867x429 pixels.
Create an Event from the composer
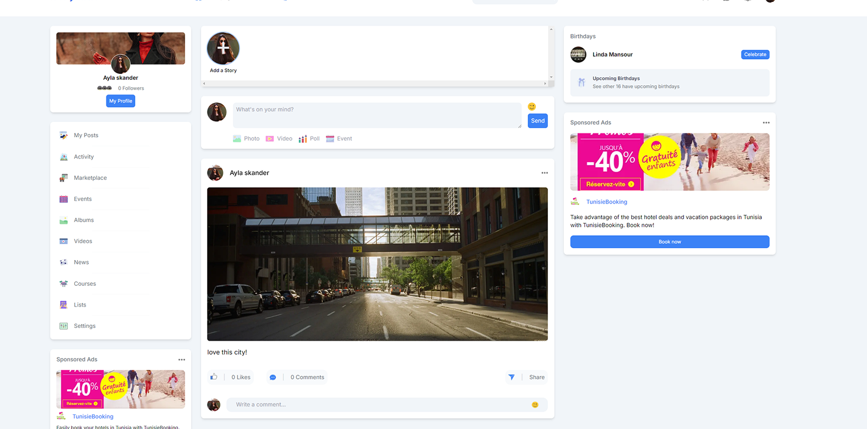pos(331,139)
